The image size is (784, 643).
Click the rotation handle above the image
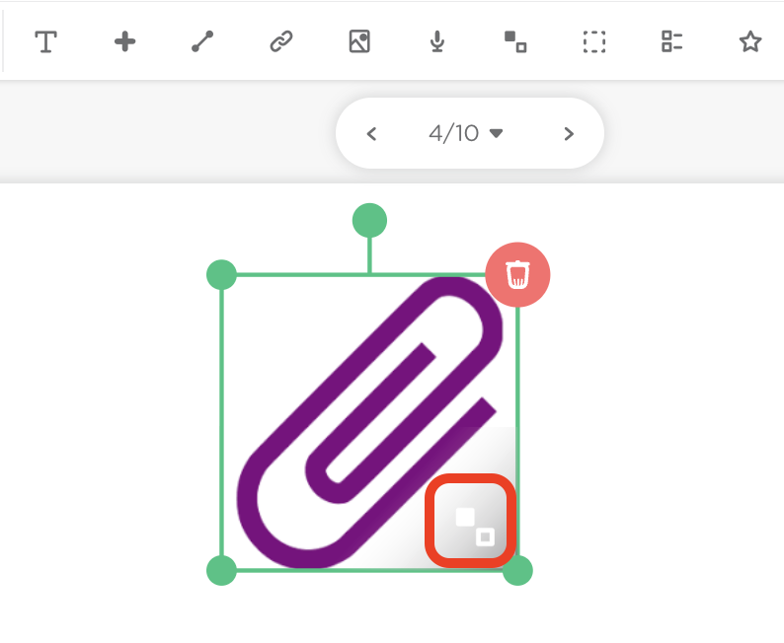click(369, 220)
